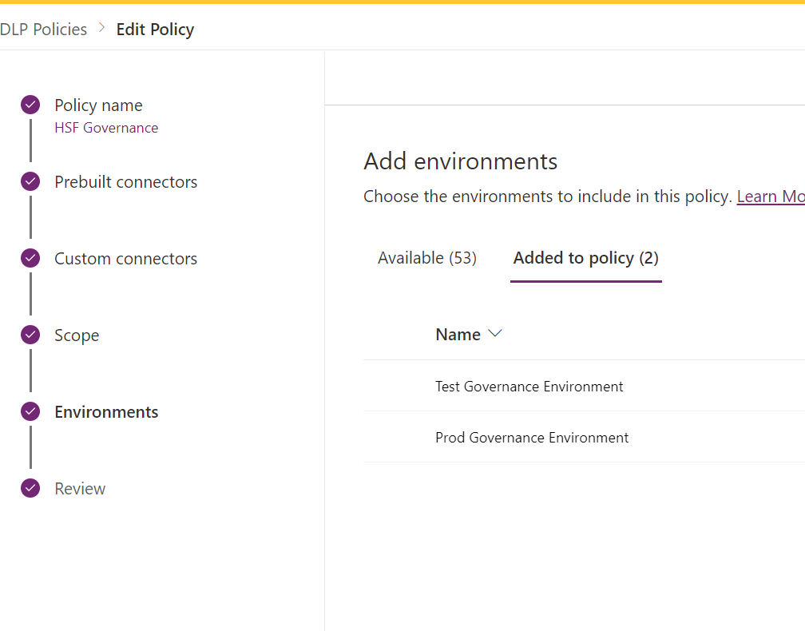Screen dimensions: 805x631
Task: Select the completed Policy name step icon
Action: click(x=30, y=105)
